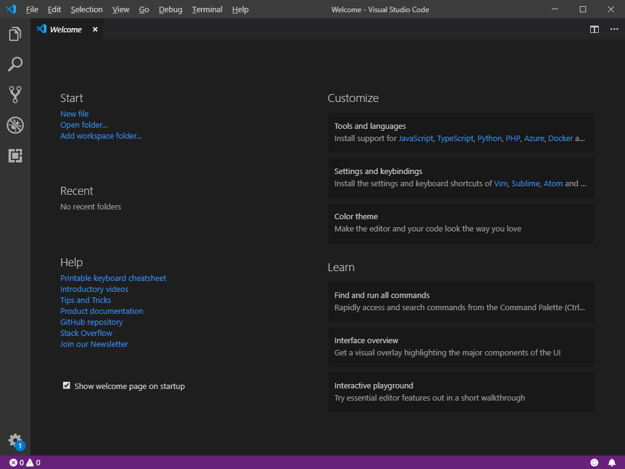Viewport: 625px width, 469px height.
Task: Select the Welcome editor tab
Action: 67,29
